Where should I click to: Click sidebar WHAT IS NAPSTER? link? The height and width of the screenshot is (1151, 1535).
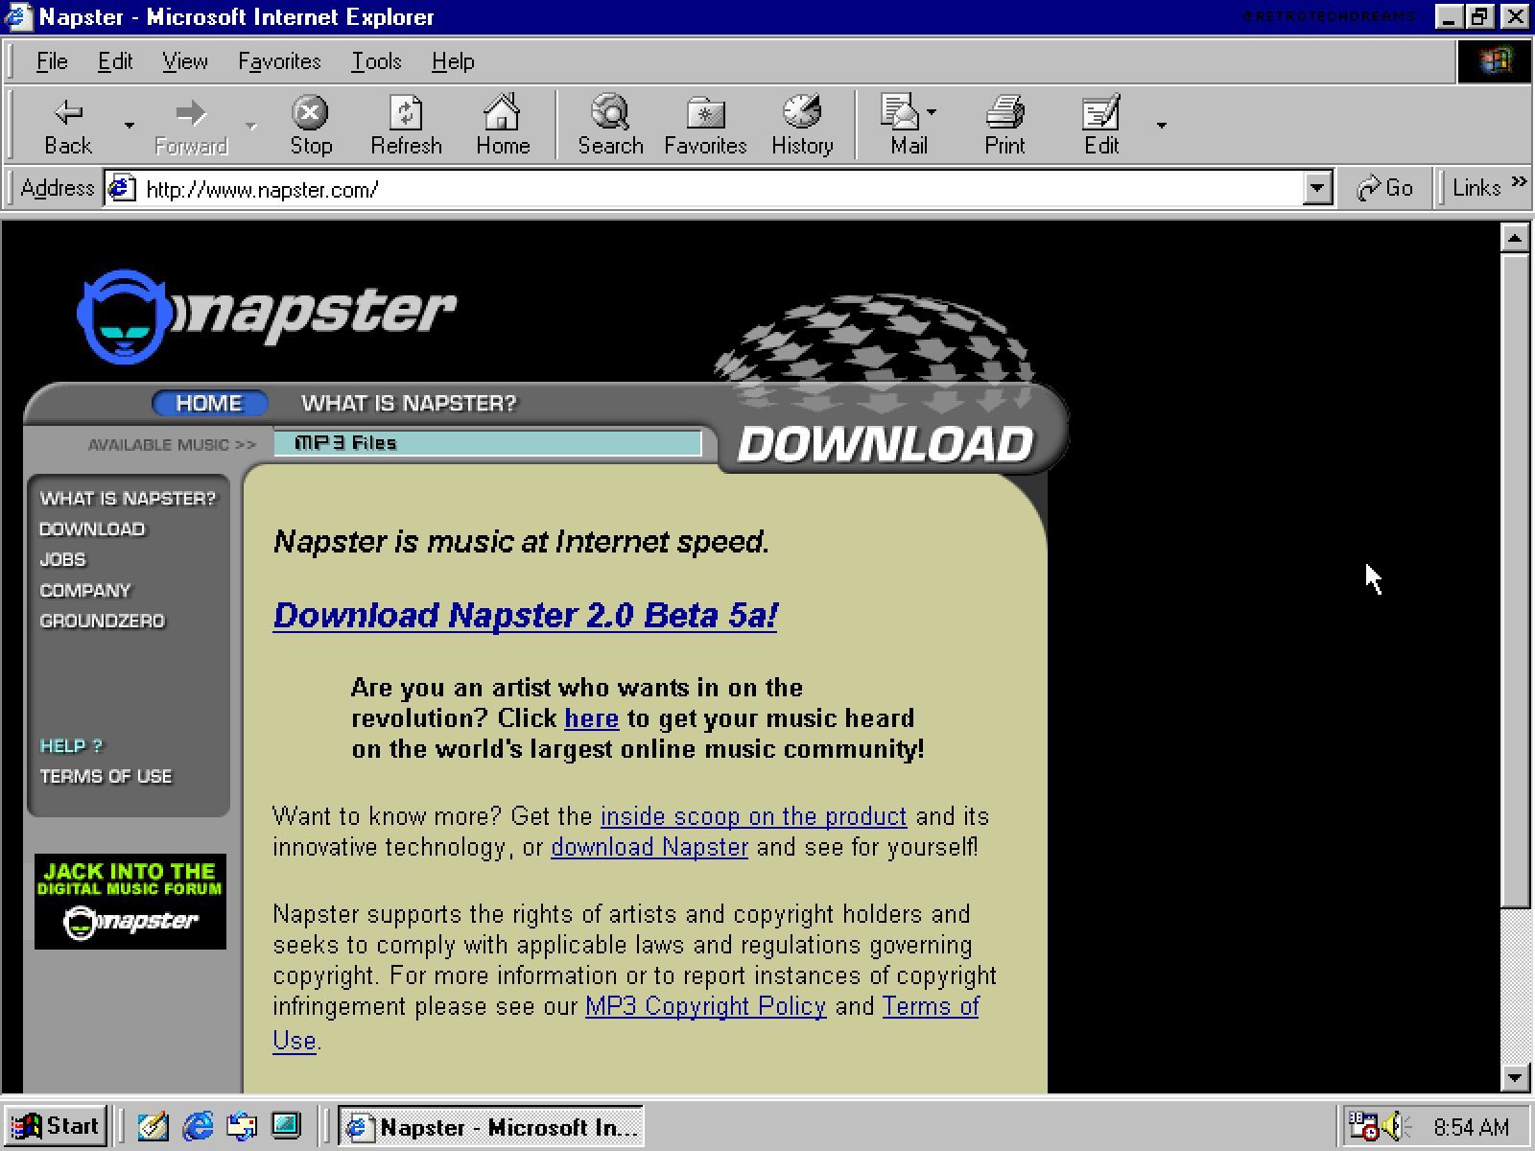tap(129, 499)
